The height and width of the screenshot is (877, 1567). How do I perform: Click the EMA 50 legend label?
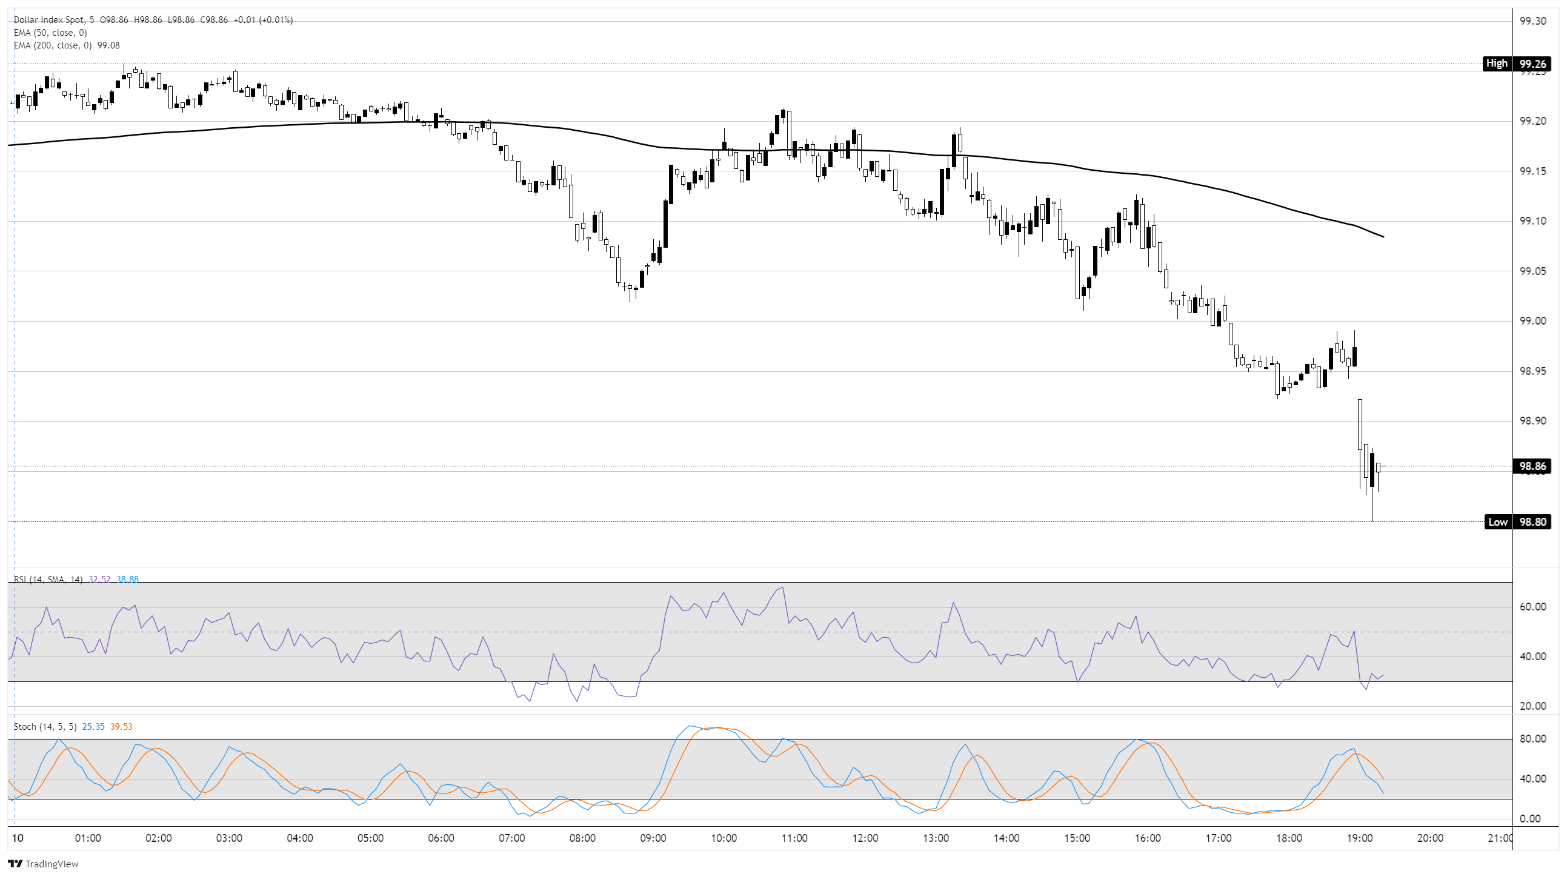point(50,33)
